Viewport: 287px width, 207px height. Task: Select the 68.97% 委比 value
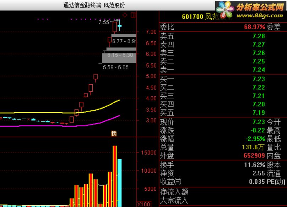[x=255, y=27]
